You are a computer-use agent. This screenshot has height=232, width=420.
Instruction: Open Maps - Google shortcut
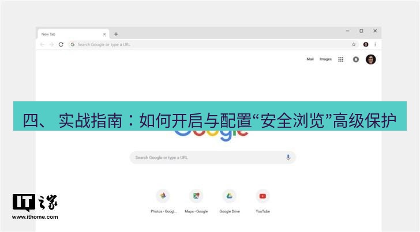[196, 201]
